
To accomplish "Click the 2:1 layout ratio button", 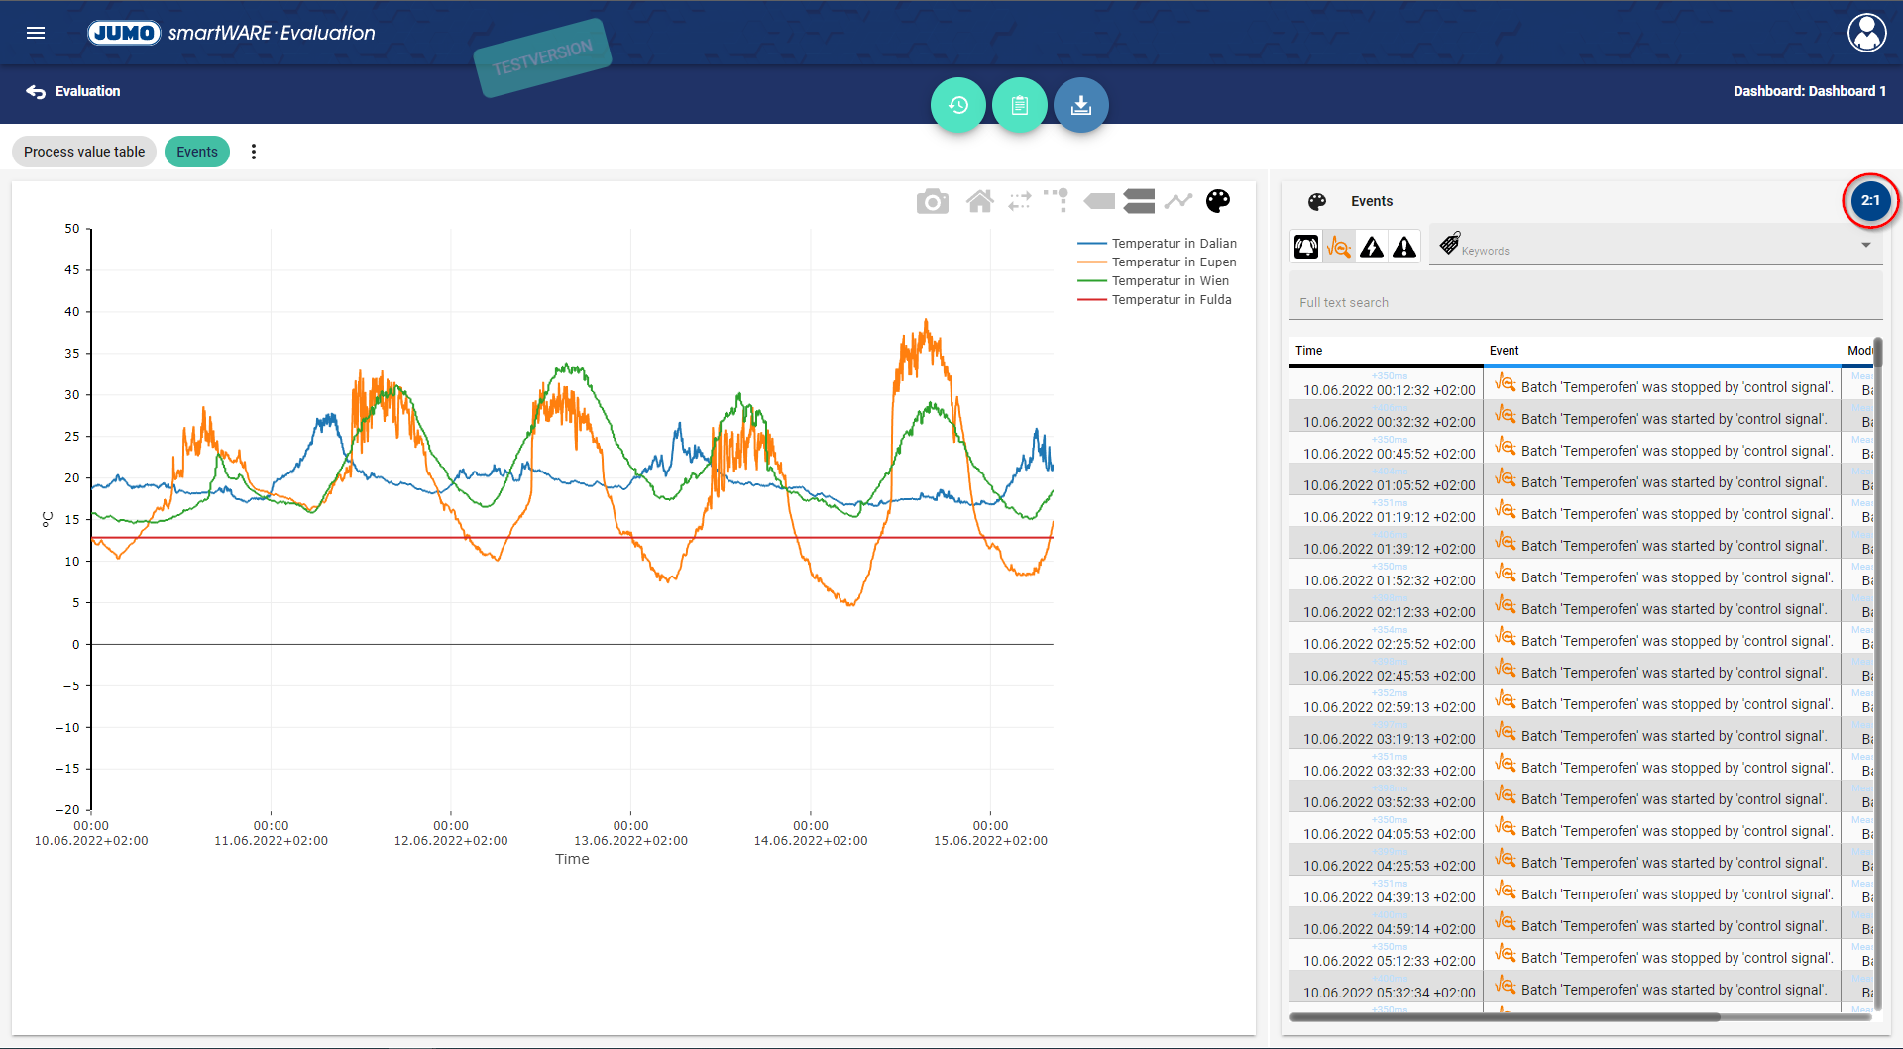I will pyautogui.click(x=1869, y=201).
